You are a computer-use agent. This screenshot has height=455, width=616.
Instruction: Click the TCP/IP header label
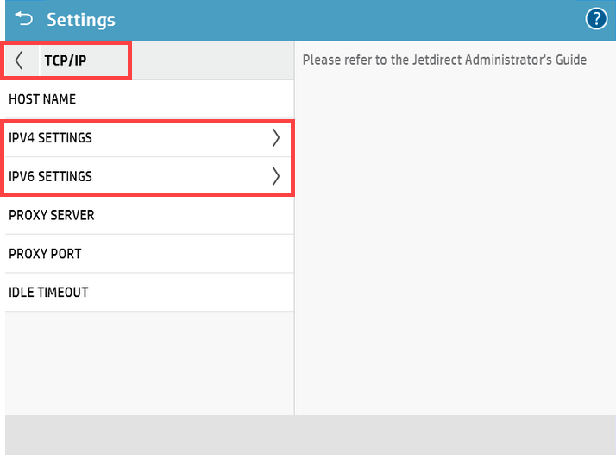[66, 60]
